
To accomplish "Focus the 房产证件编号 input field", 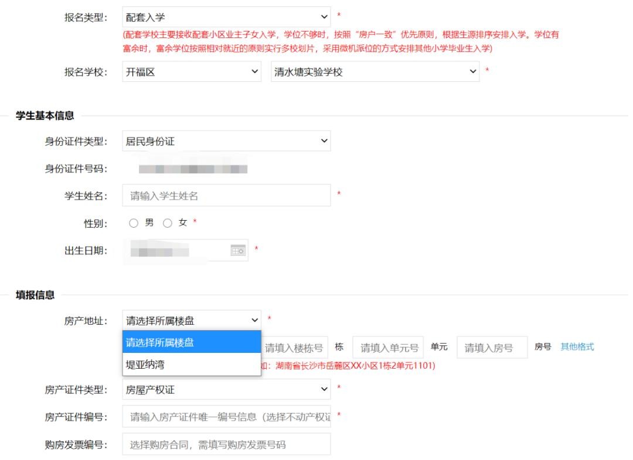I will tap(226, 417).
